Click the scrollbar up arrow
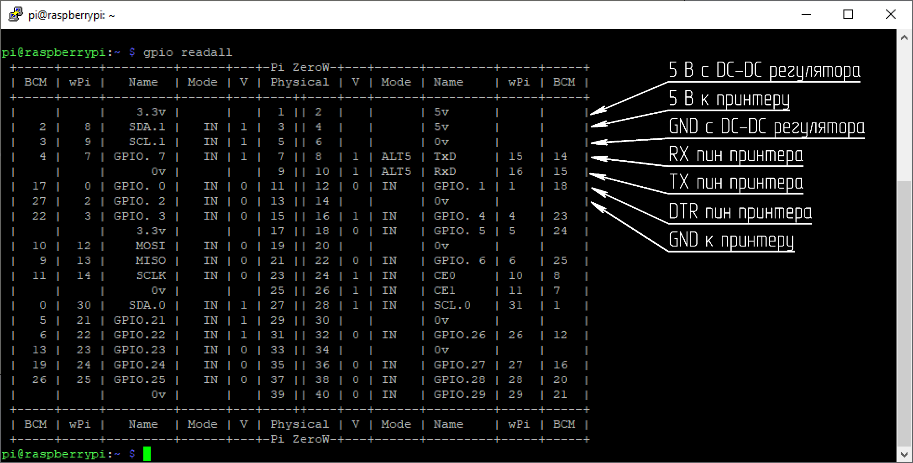The height and width of the screenshot is (463, 913). click(904, 38)
